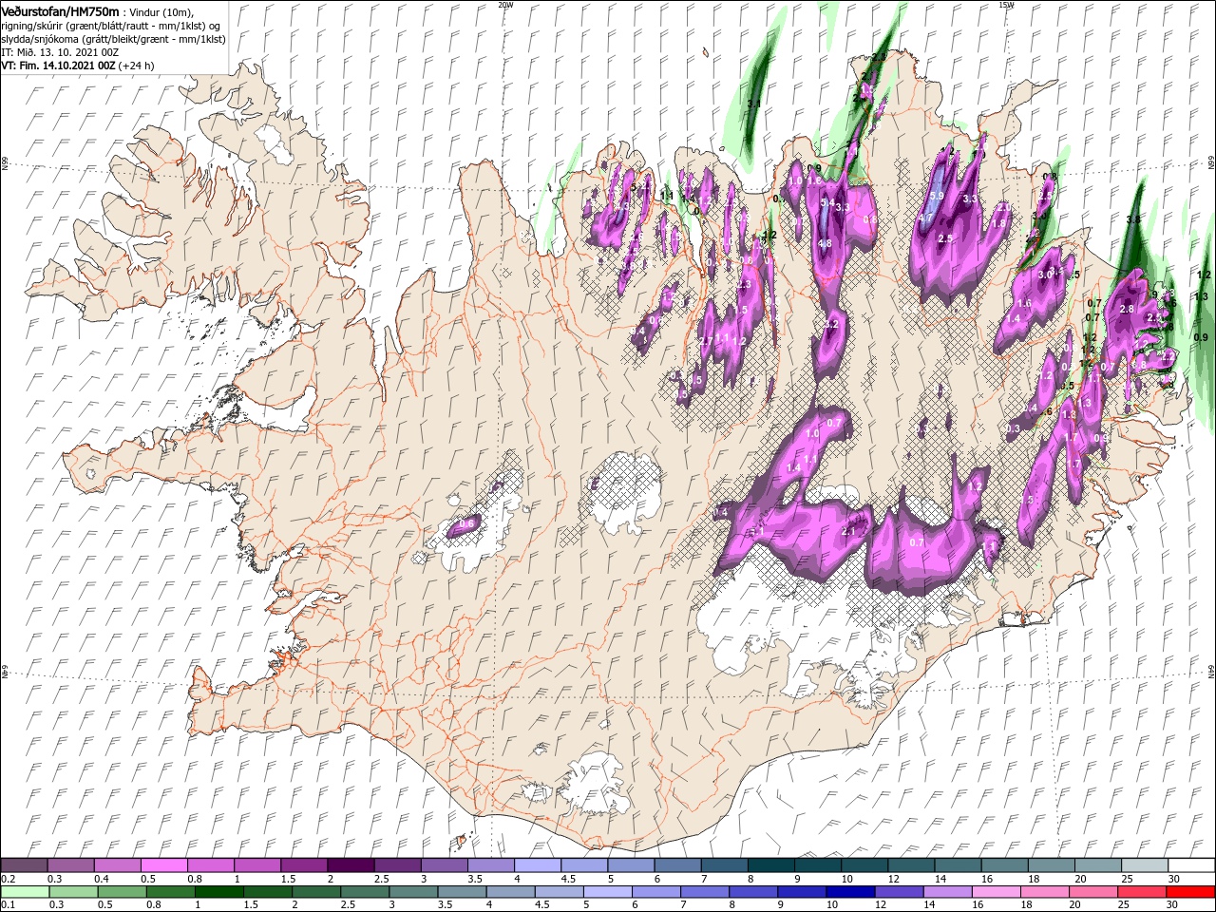Select the first snow legend swatch at 0.2
The image size is (1216, 912).
(24, 865)
